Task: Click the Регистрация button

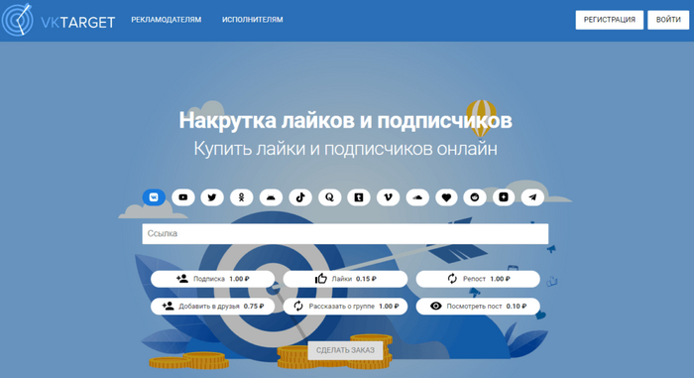Action: click(x=610, y=20)
